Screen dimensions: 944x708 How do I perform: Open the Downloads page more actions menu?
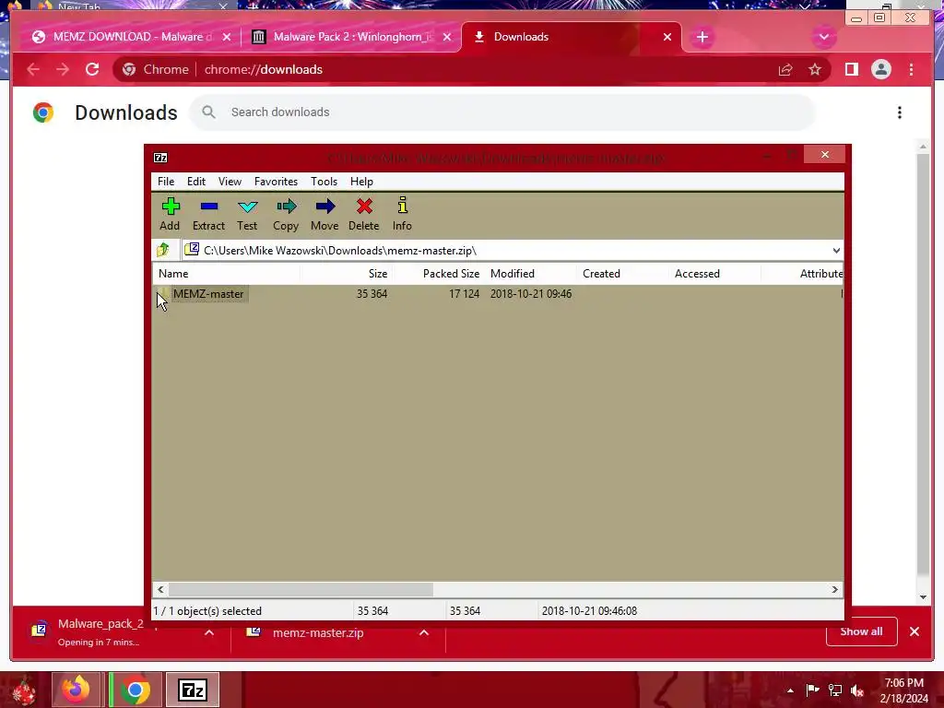[900, 112]
